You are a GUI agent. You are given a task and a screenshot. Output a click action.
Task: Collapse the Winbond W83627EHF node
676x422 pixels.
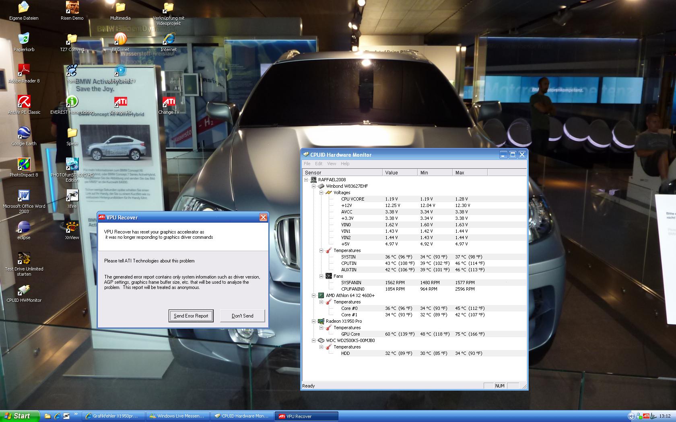click(x=314, y=186)
